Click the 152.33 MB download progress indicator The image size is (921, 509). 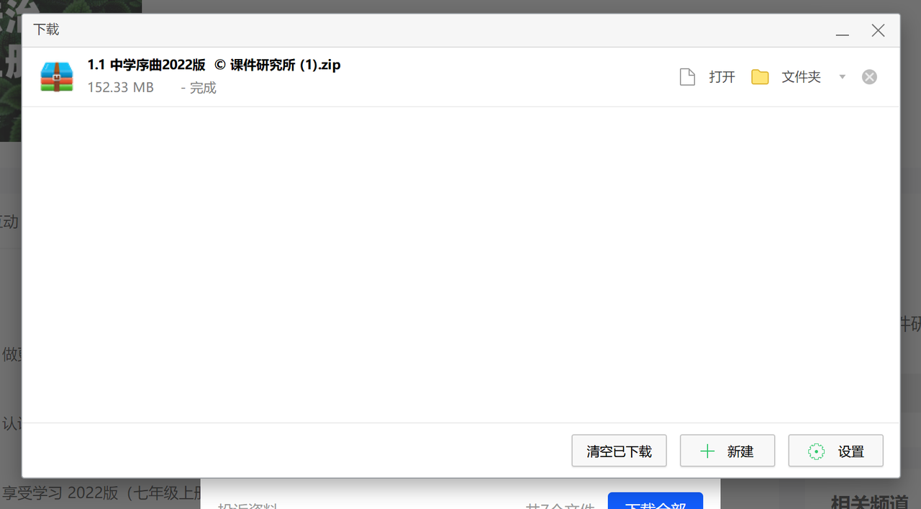pyautogui.click(x=120, y=86)
